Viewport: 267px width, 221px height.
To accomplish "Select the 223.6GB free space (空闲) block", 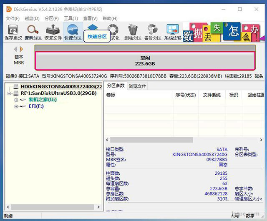I will 145,61.
